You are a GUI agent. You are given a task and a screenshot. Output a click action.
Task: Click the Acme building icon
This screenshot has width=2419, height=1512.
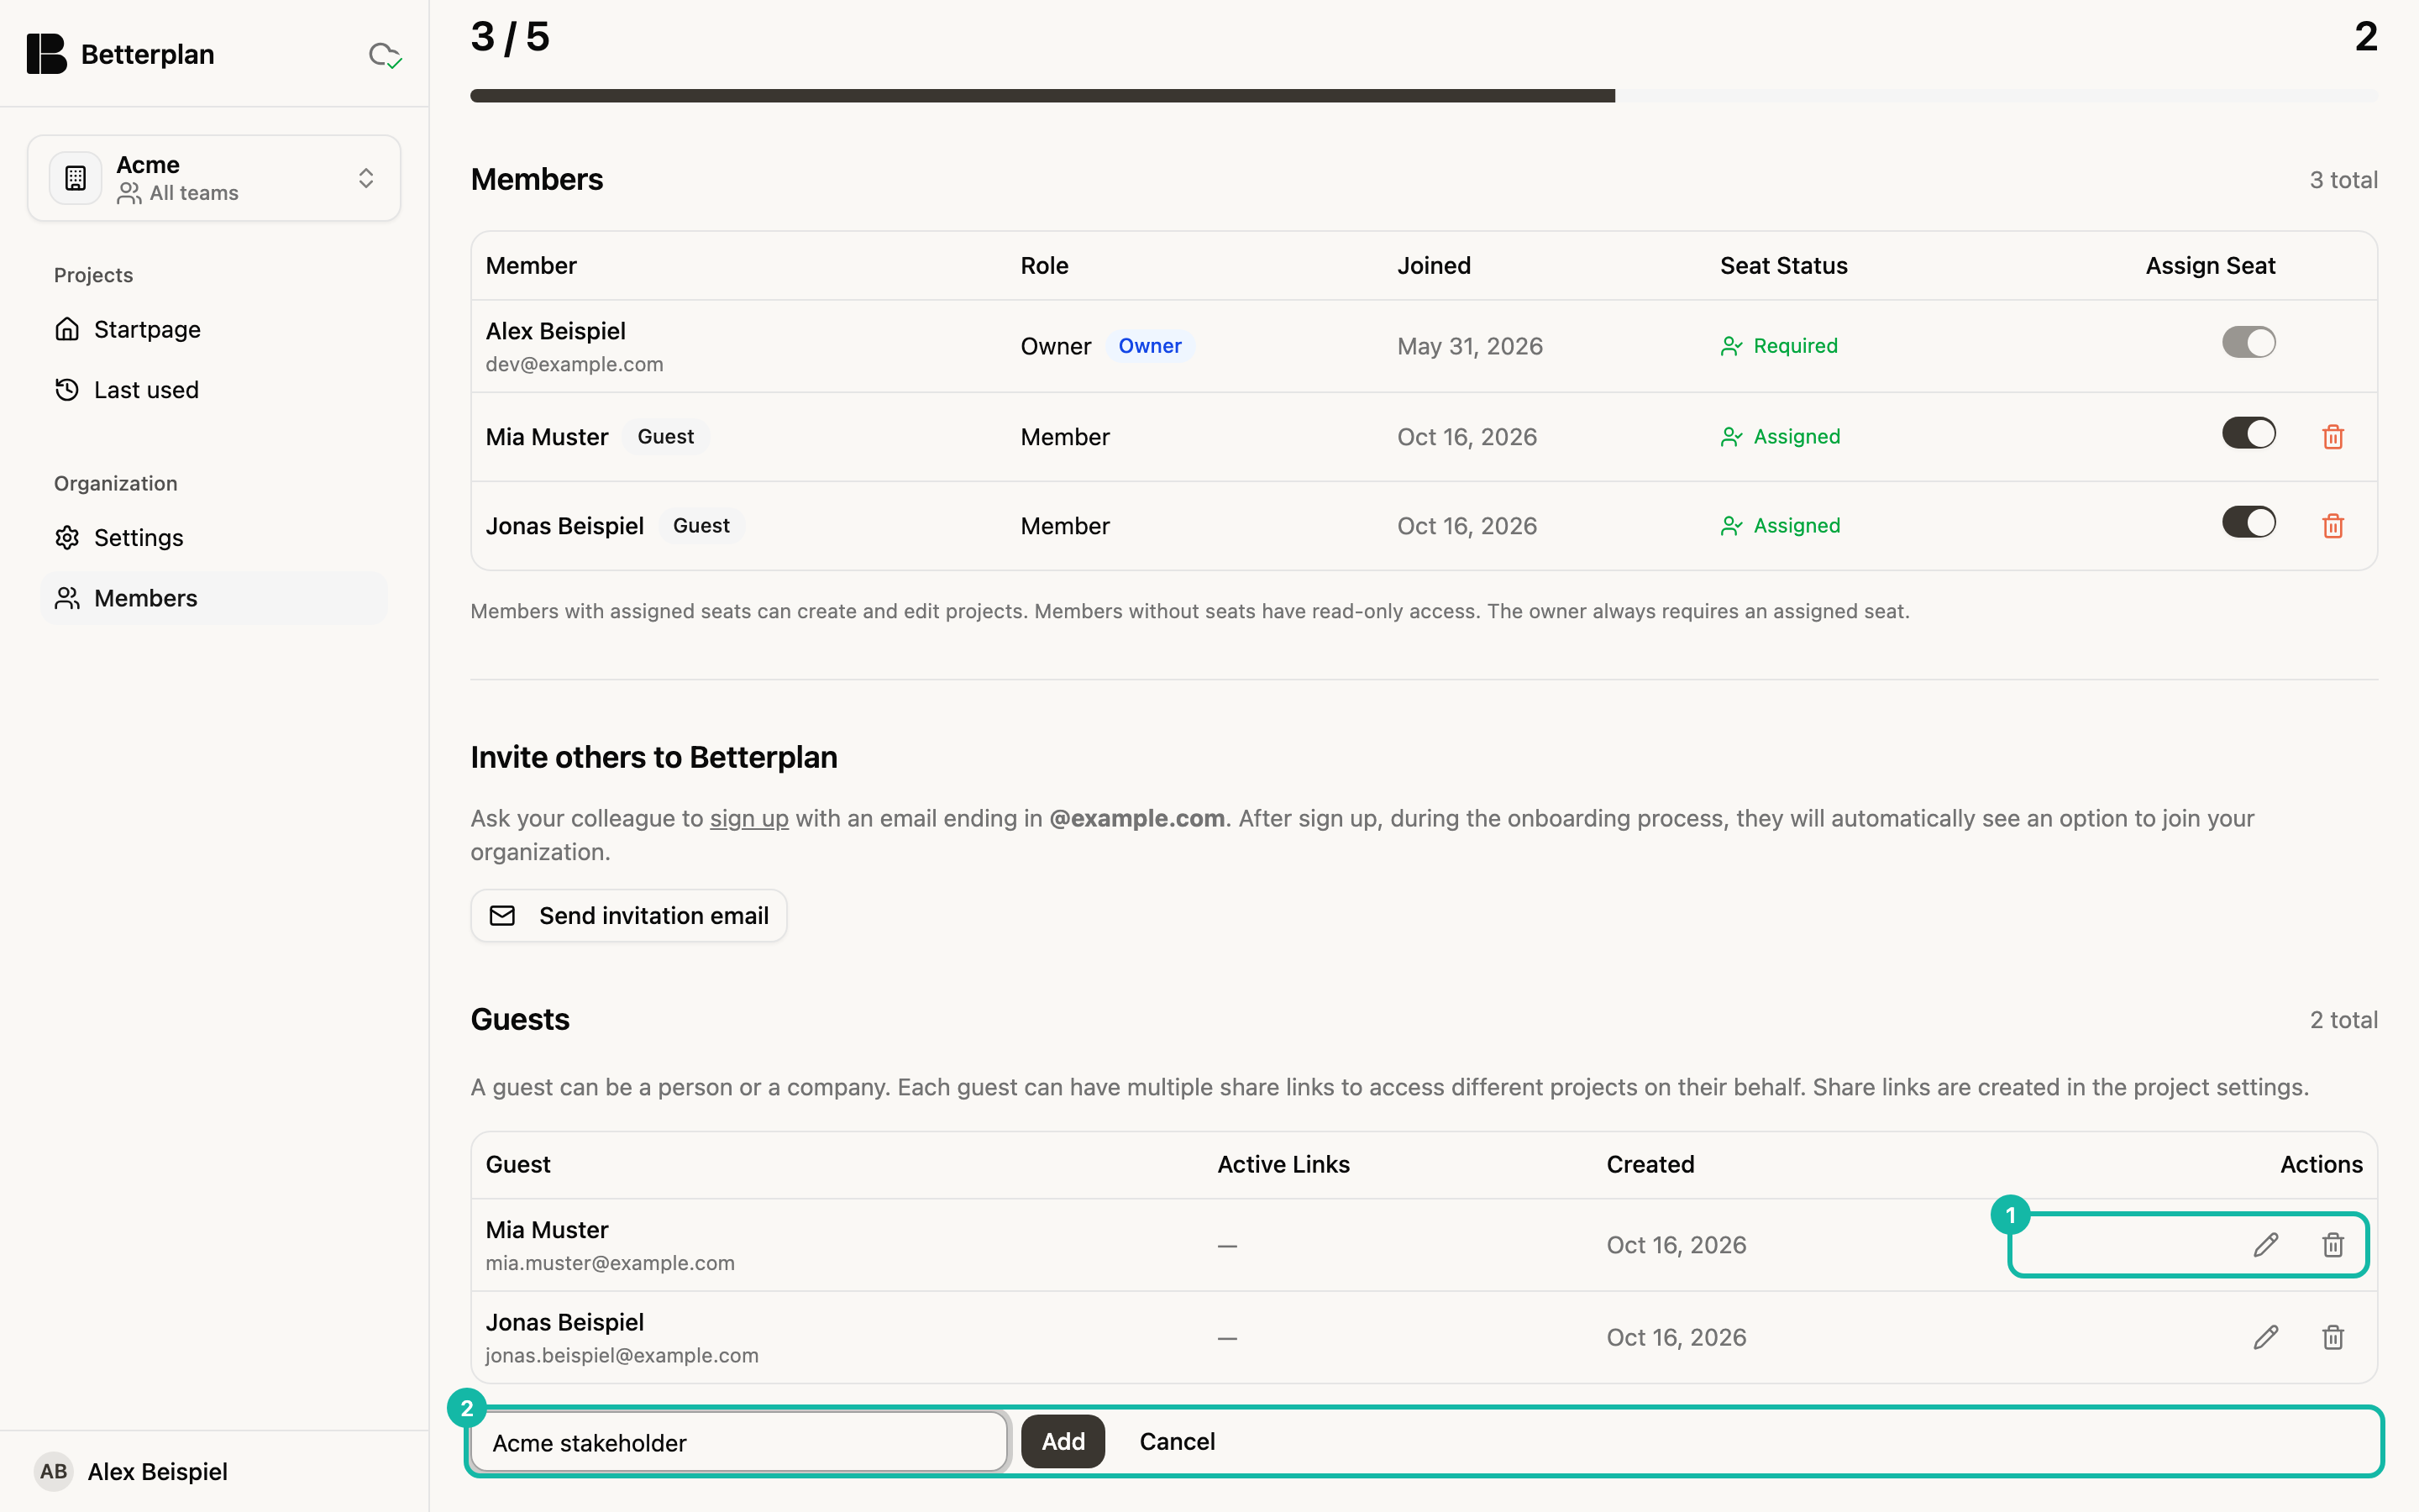pos(76,178)
